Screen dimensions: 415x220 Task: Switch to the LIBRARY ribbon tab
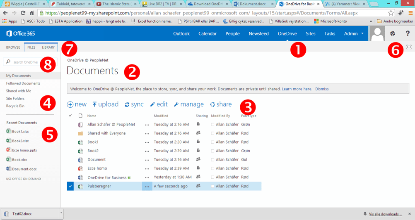48,47
